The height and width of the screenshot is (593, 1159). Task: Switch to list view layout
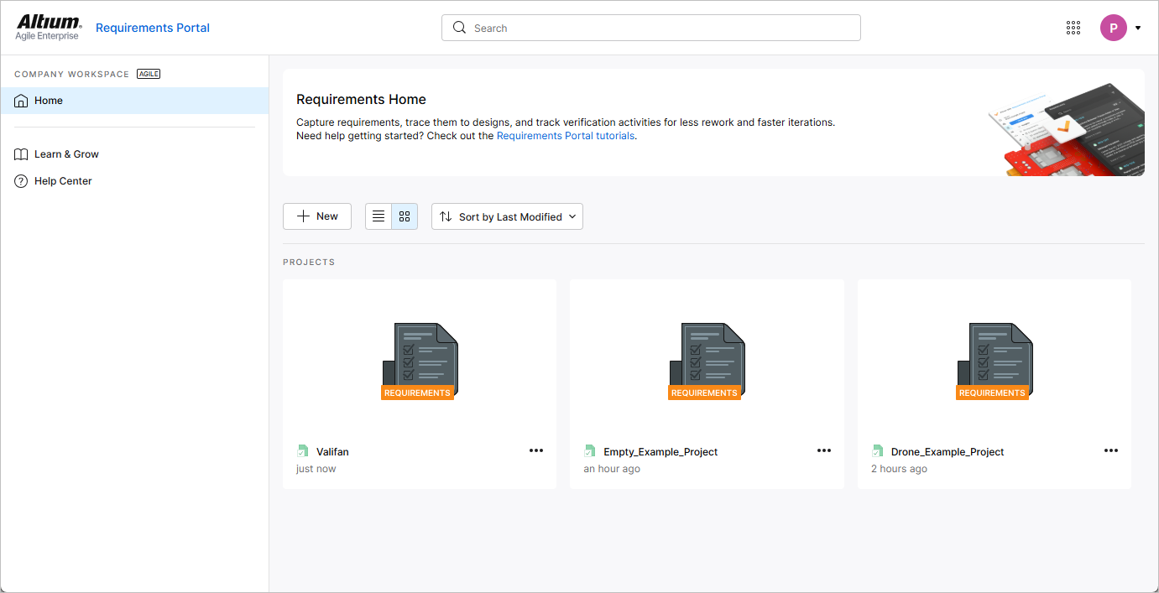click(379, 216)
